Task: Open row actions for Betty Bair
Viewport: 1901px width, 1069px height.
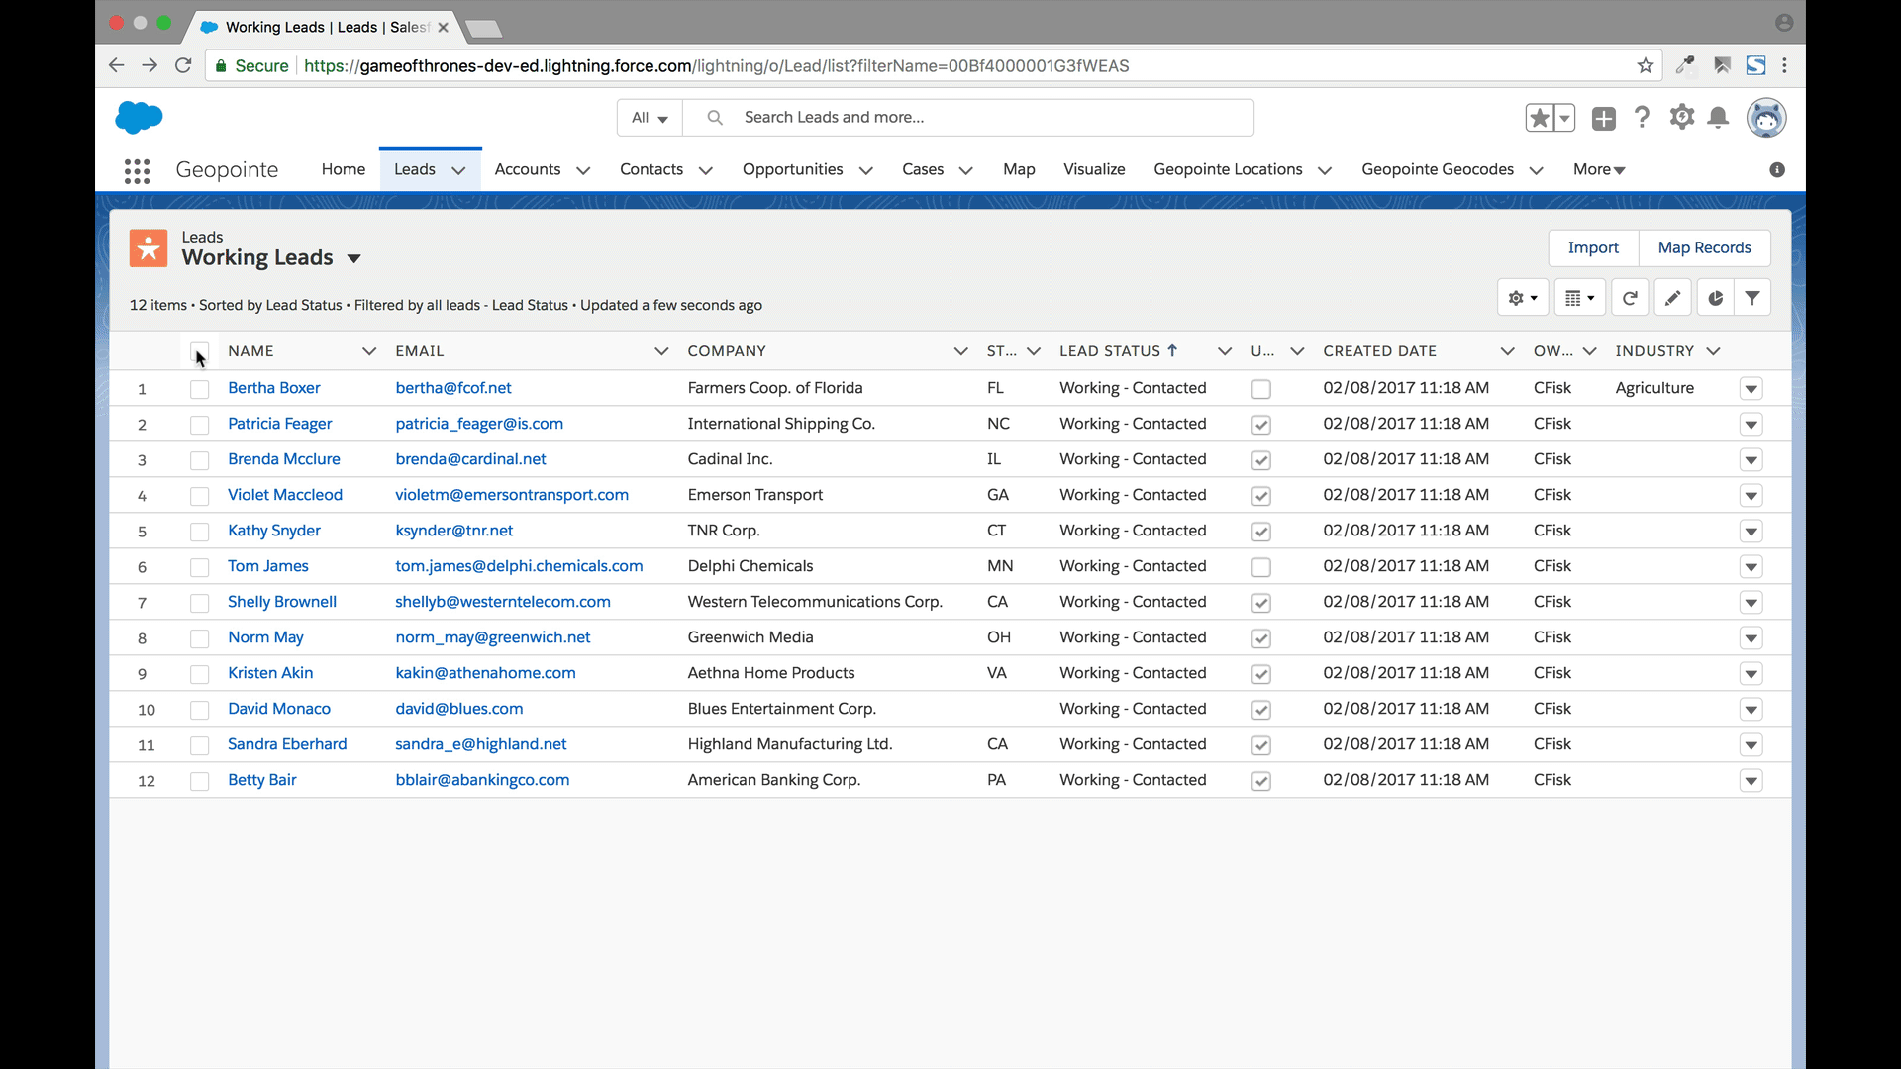Action: coord(1751,781)
